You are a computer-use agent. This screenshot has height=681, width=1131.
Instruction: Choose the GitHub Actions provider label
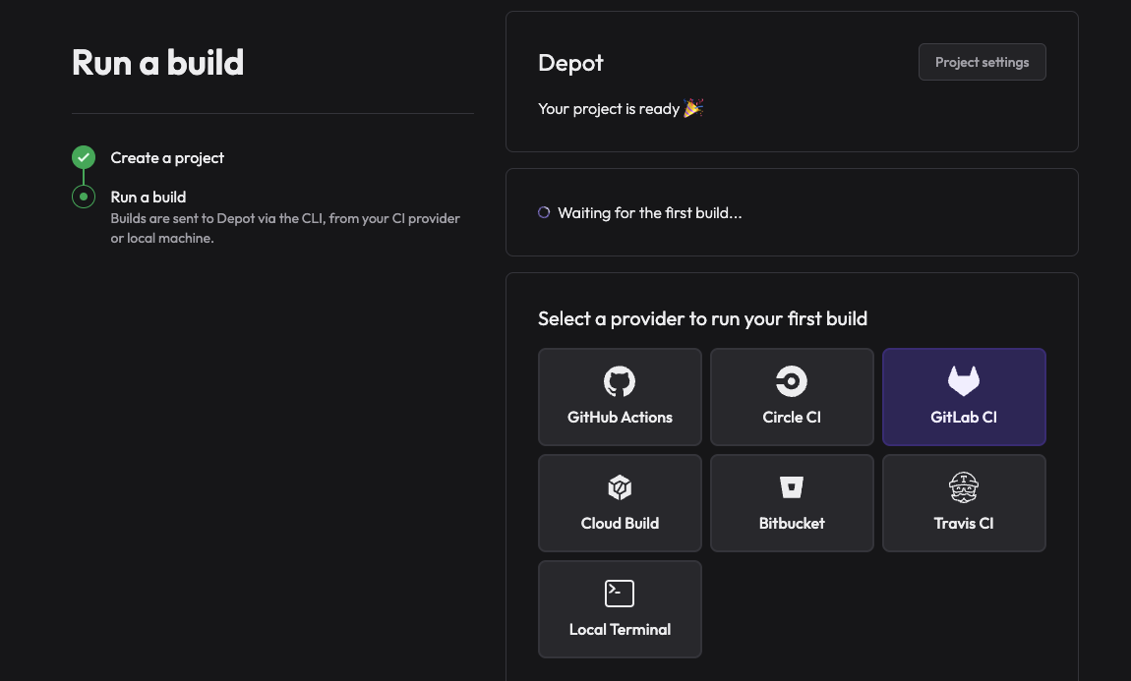point(620,418)
